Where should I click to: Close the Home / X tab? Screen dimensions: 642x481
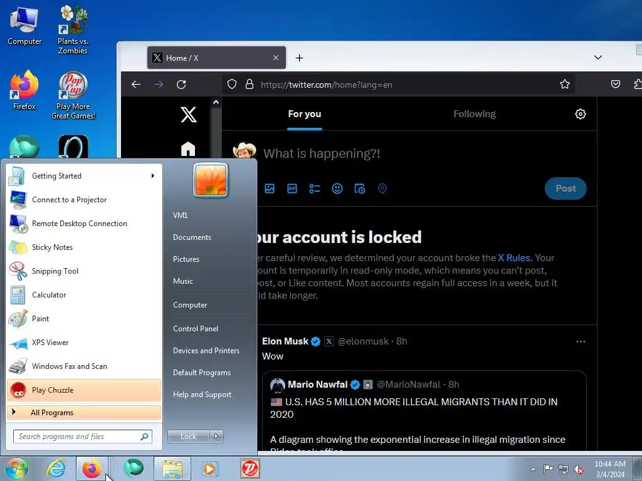tap(276, 58)
